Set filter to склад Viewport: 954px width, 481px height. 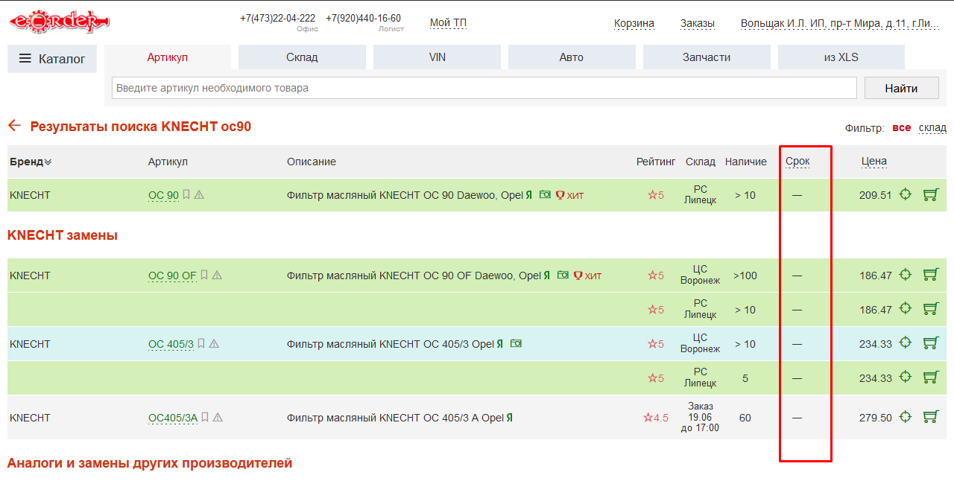coord(932,127)
